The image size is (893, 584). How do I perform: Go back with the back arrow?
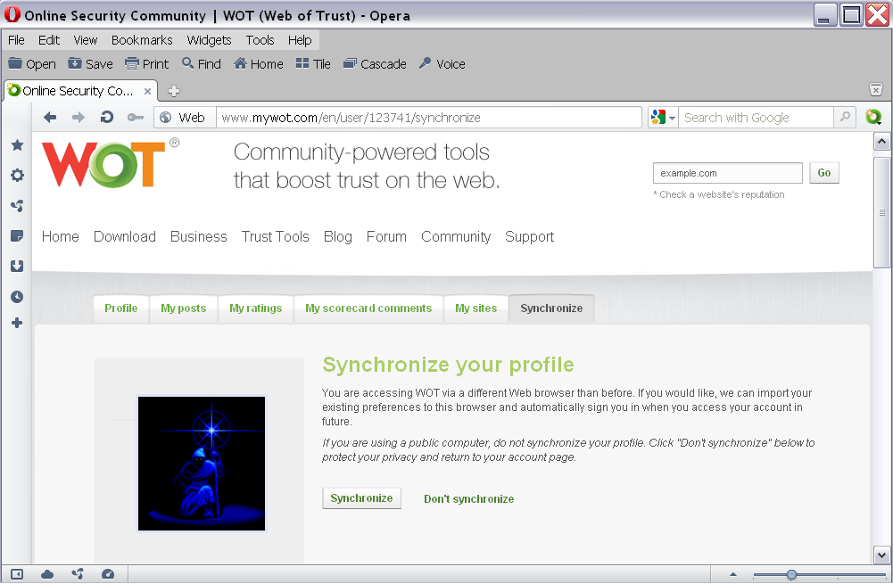pos(50,118)
